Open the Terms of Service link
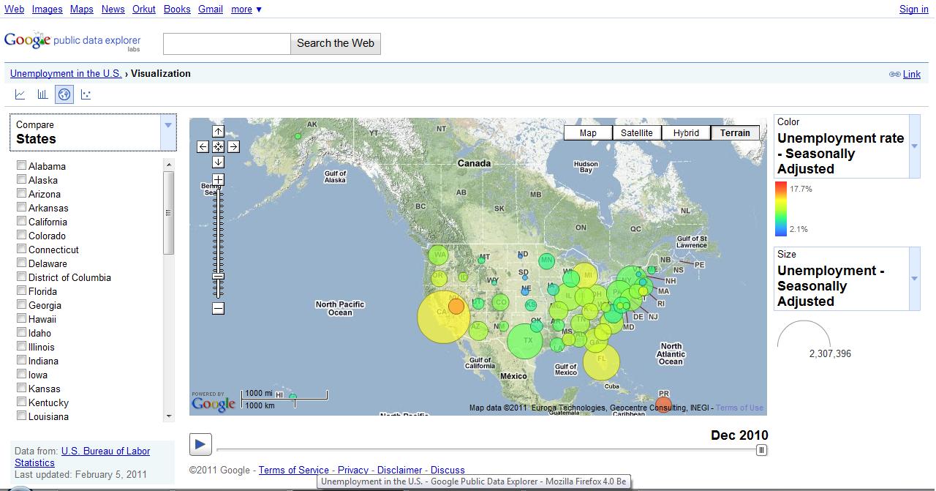The width and height of the screenshot is (936, 491). point(294,470)
